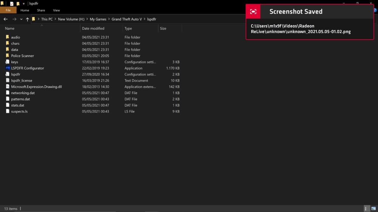This screenshot has width=378, height=212.
Task: Open Customize Quick Access Toolbar dropdown
Action: tap(23, 4)
